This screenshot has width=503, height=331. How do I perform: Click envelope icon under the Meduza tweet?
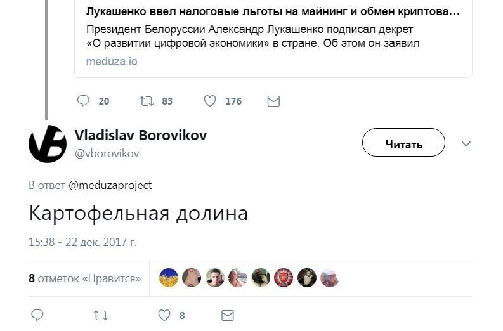pos(273,101)
